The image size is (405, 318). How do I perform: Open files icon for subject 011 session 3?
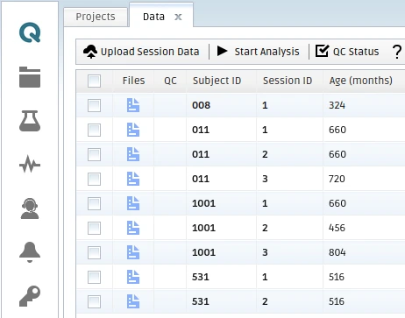(133, 179)
